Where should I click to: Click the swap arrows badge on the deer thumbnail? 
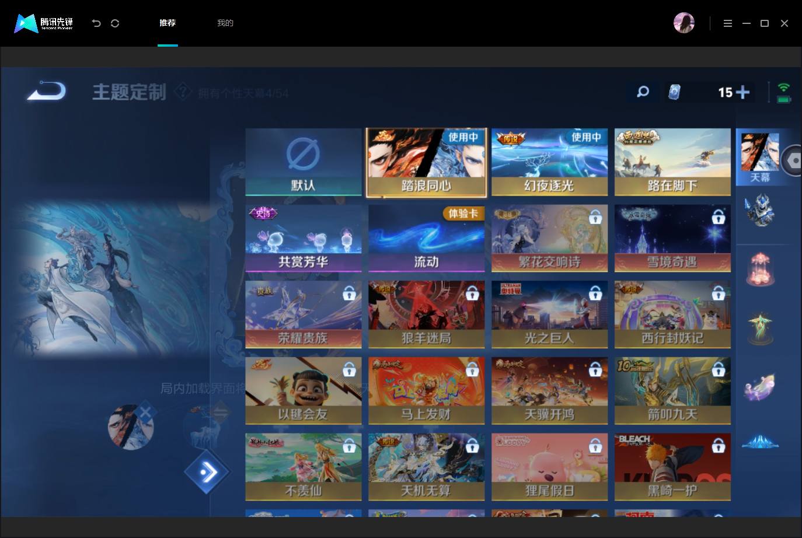221,413
